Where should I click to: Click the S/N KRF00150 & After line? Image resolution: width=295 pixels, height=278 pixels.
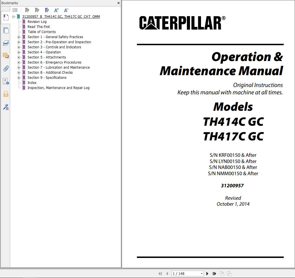233,155
